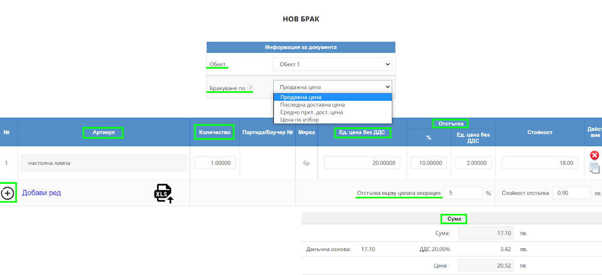Click the Ед. цена без ДДС header
602x275 pixels.
click(362, 133)
